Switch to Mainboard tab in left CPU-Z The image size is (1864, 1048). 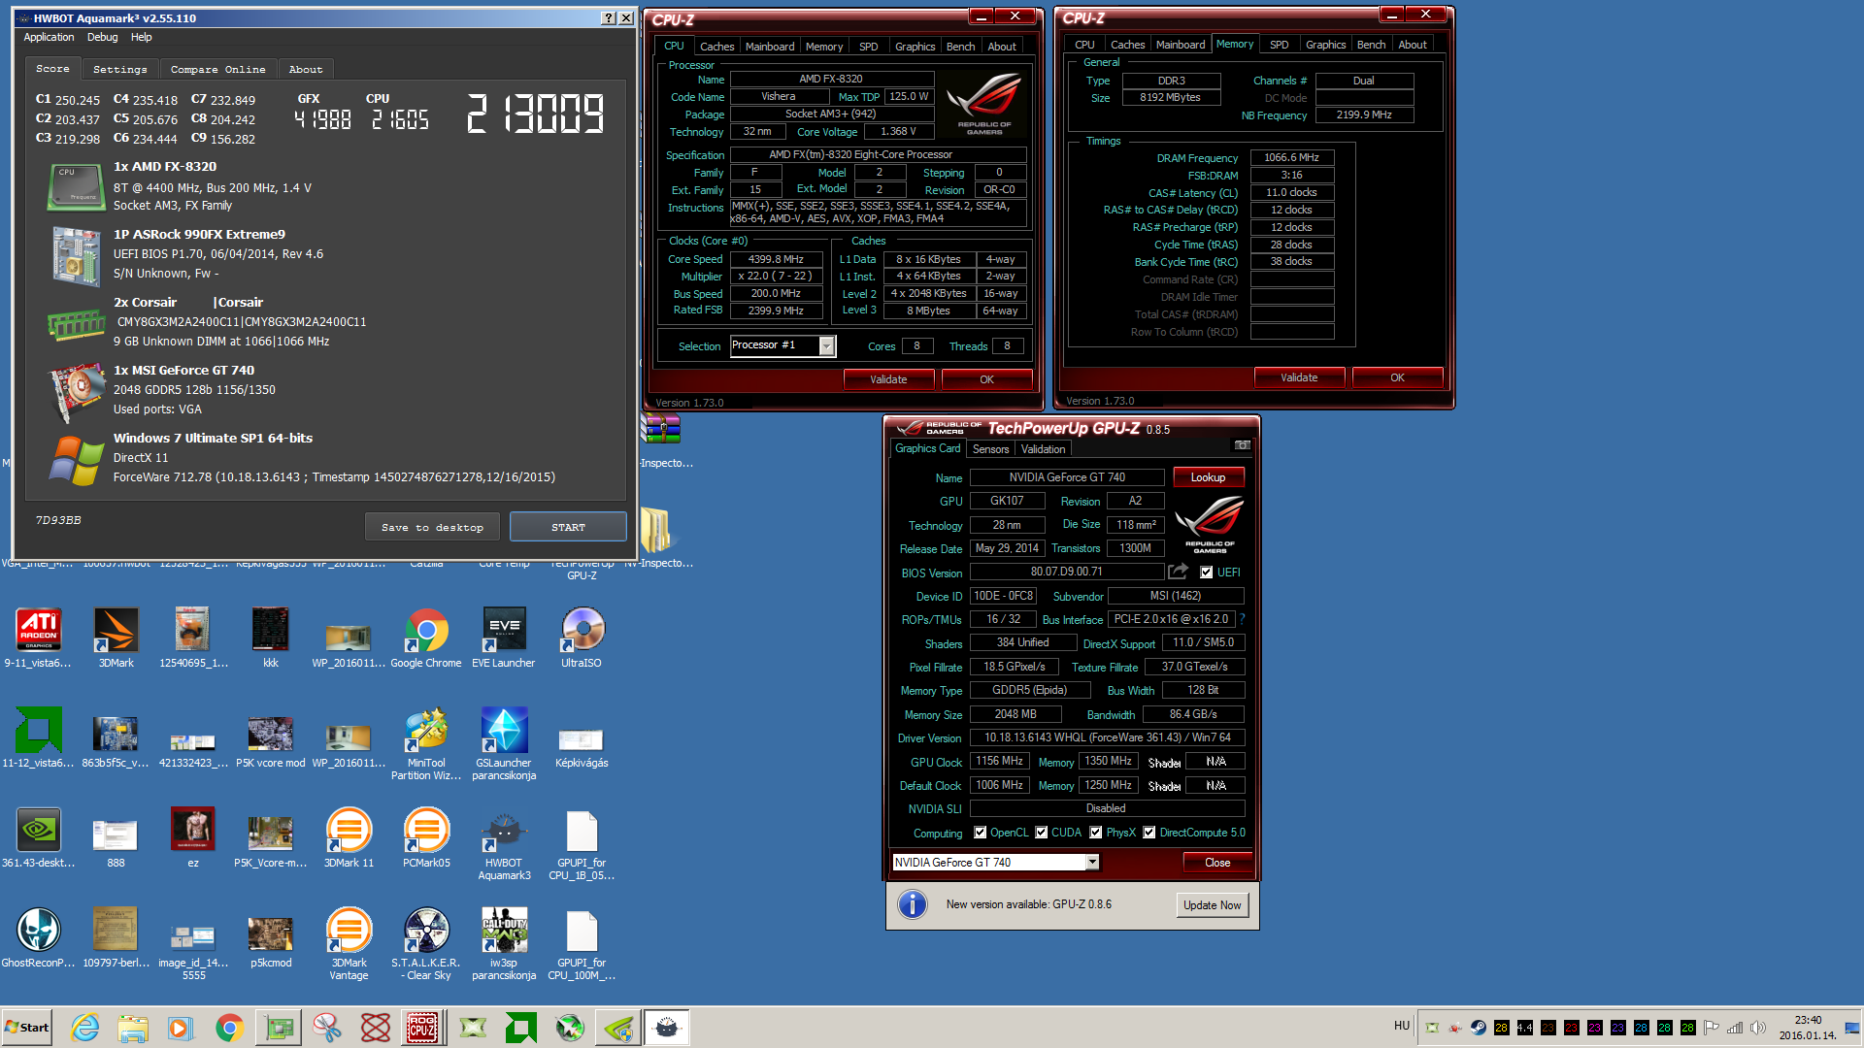pyautogui.click(x=770, y=47)
